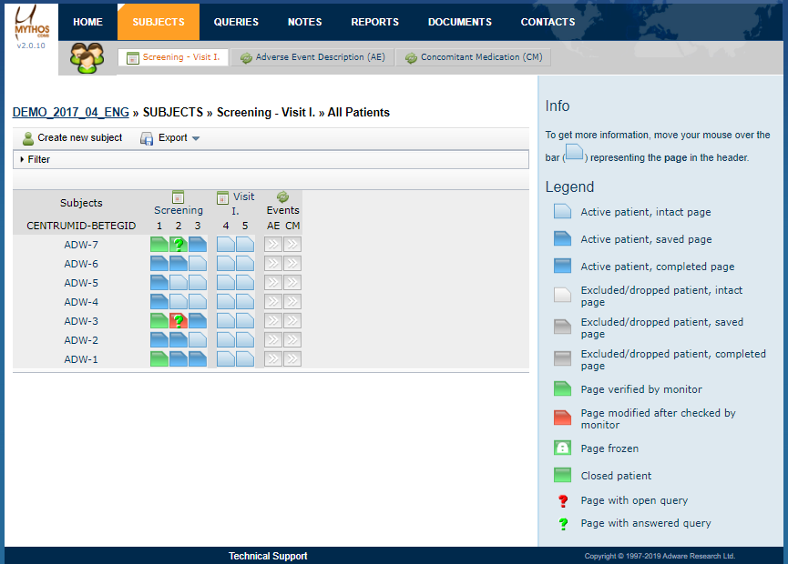Screen dimensions: 788x564
Task: Follow the DEMO_2017_04_ENG breadcrumb link
Action: 71,113
